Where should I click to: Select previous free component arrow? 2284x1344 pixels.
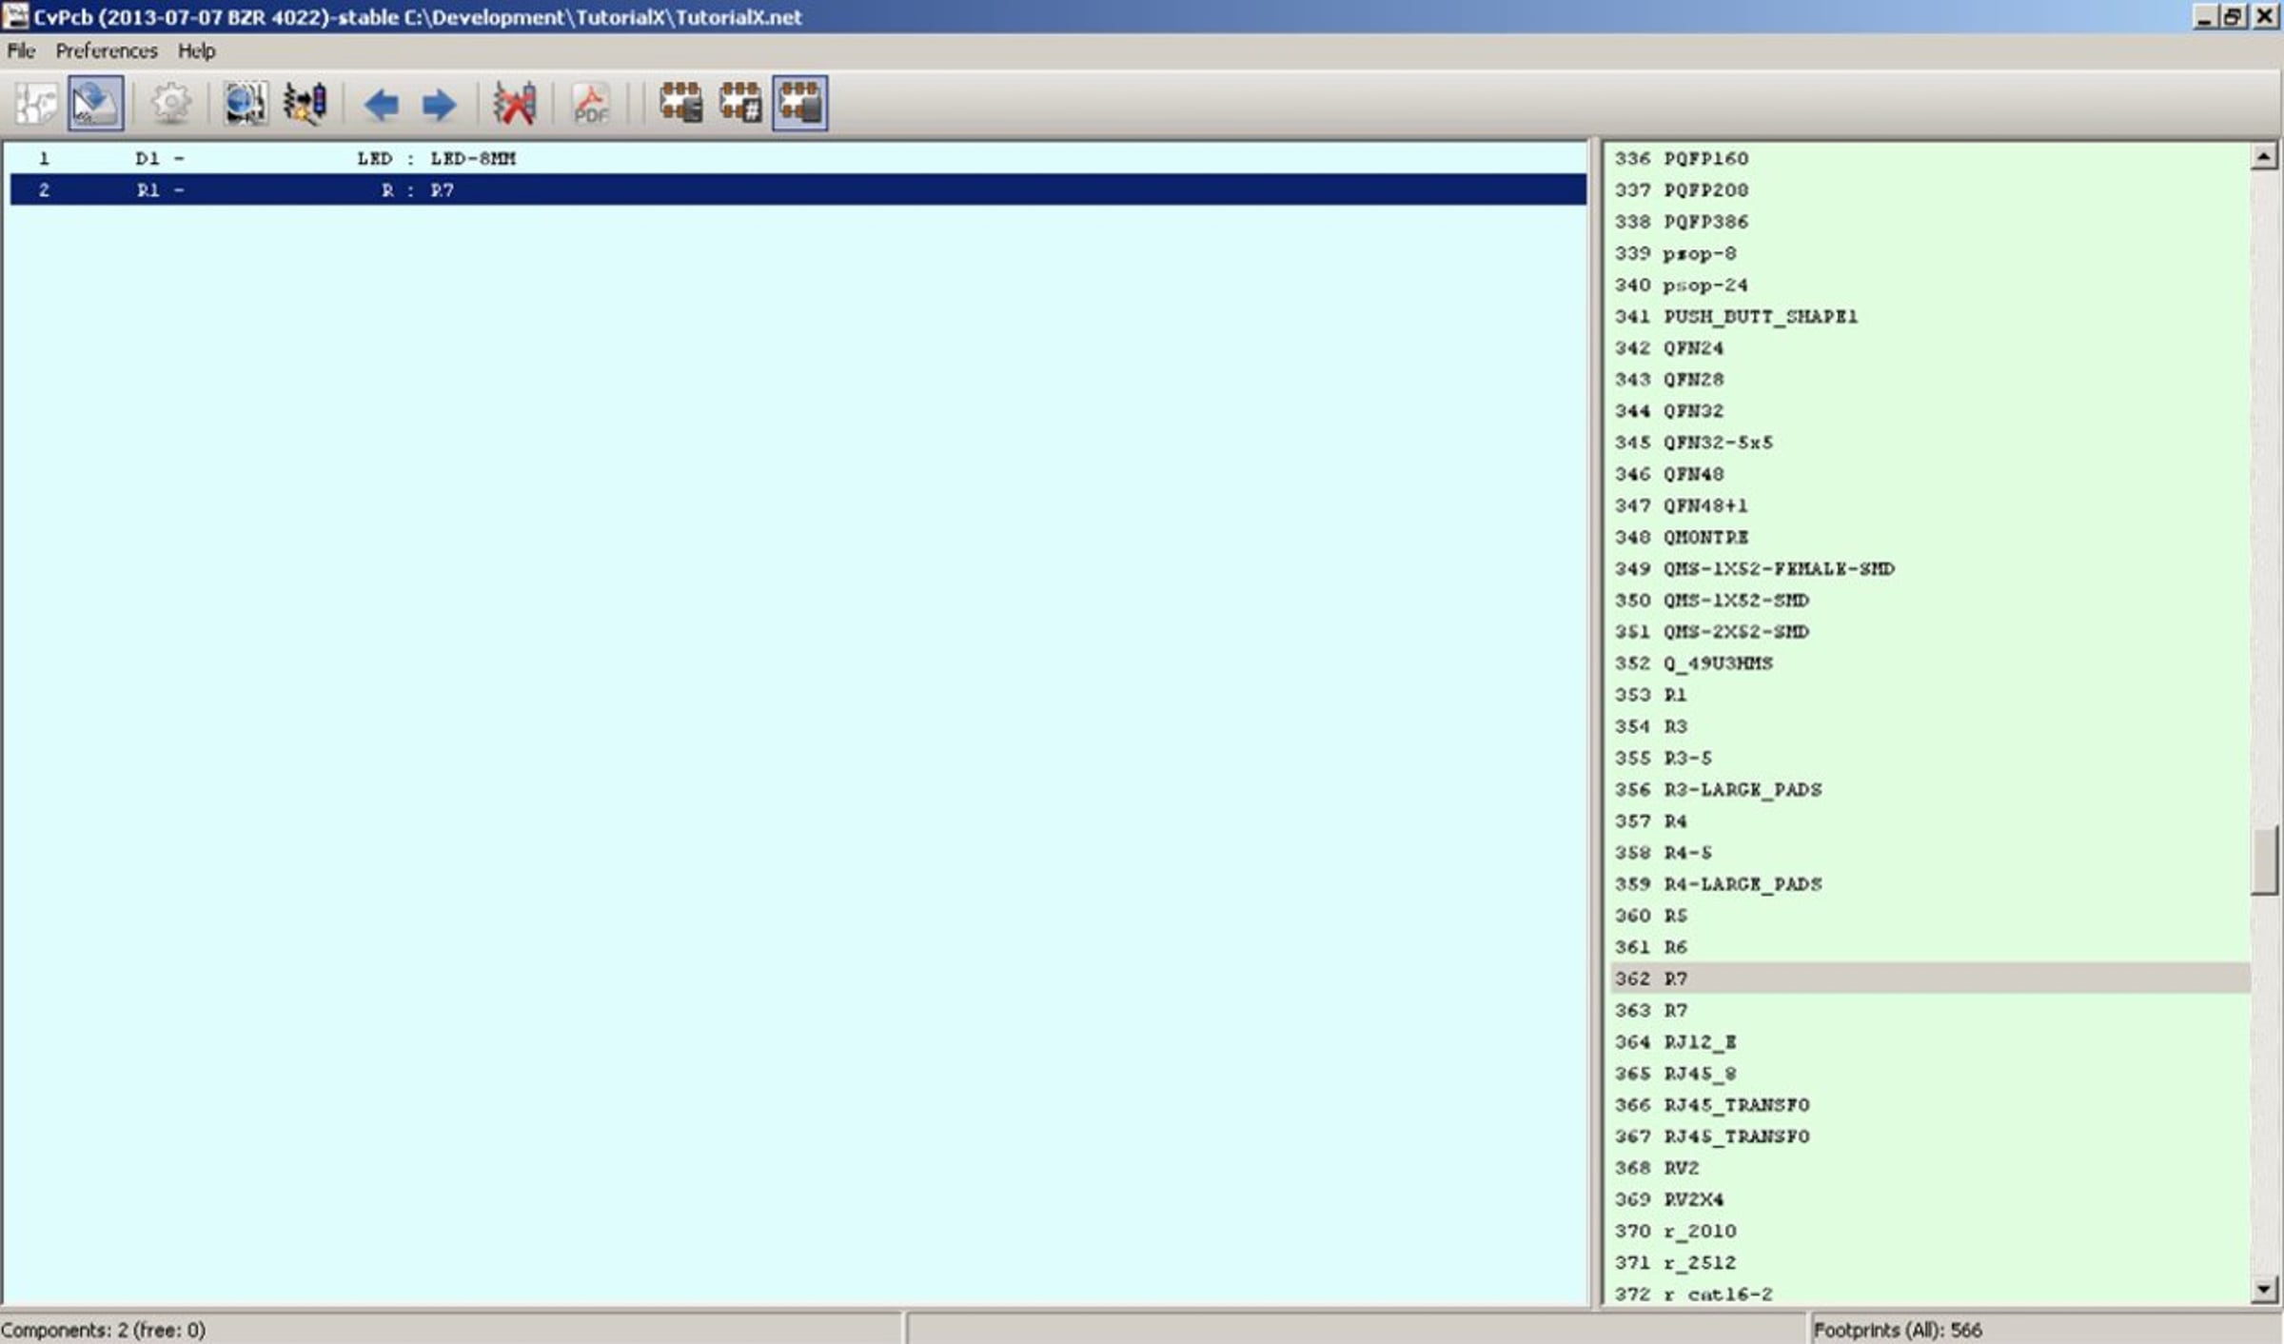click(x=382, y=104)
